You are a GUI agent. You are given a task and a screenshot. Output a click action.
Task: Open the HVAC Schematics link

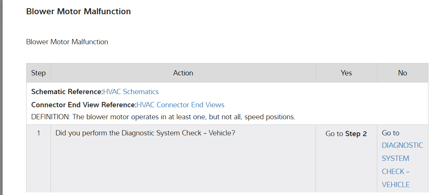pos(131,92)
